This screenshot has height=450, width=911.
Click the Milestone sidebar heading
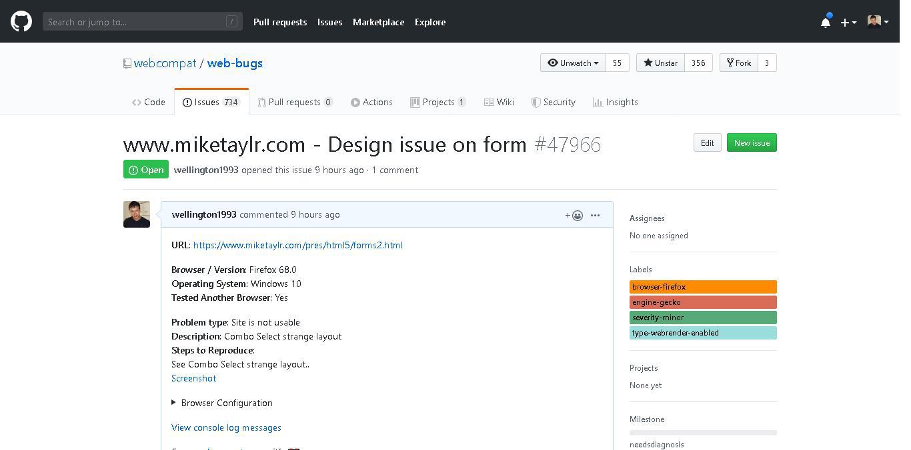[x=647, y=419]
